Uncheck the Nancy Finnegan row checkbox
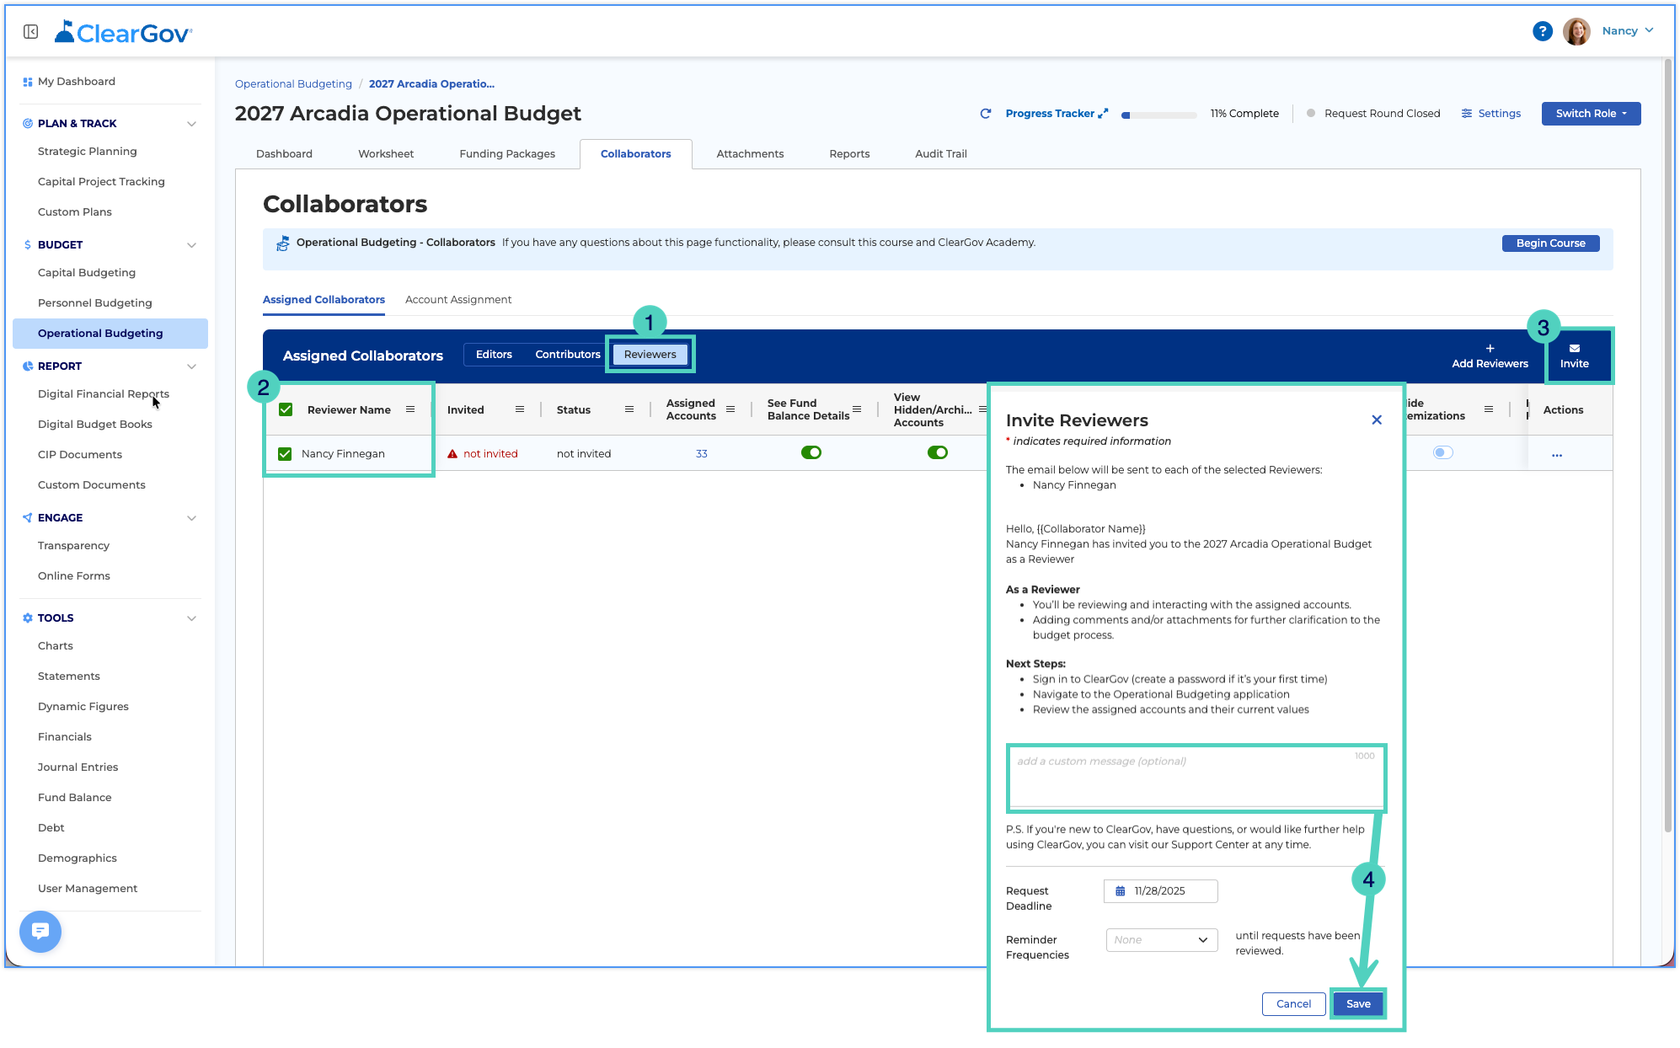Viewport: 1680px width, 1048px height. coord(285,454)
